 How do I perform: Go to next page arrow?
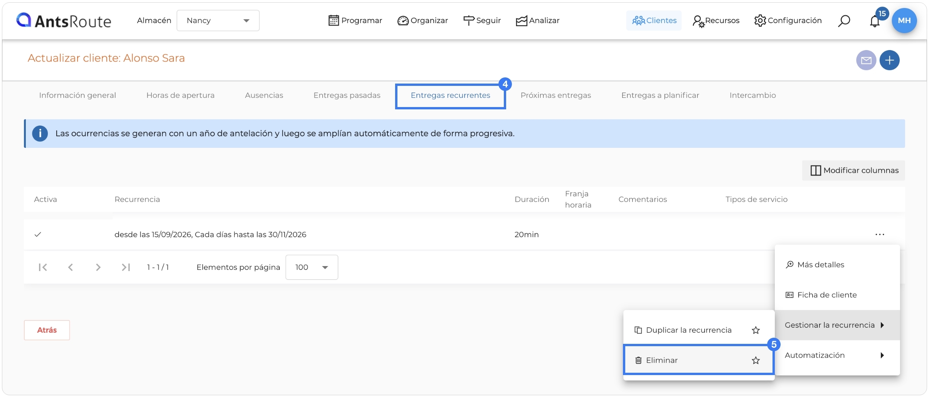pos(98,267)
